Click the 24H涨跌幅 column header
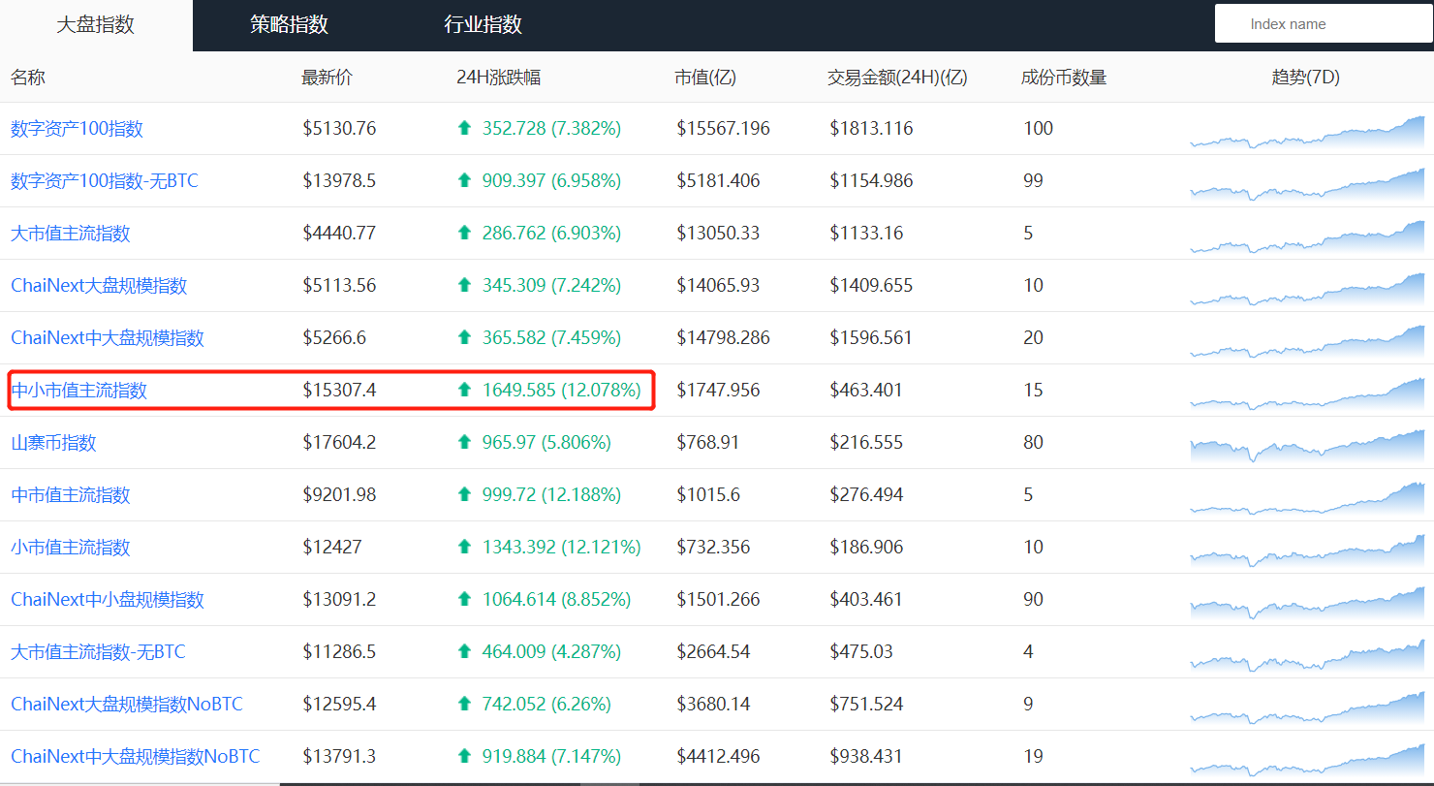Image resolution: width=1434 pixels, height=786 pixels. pyautogui.click(x=498, y=78)
